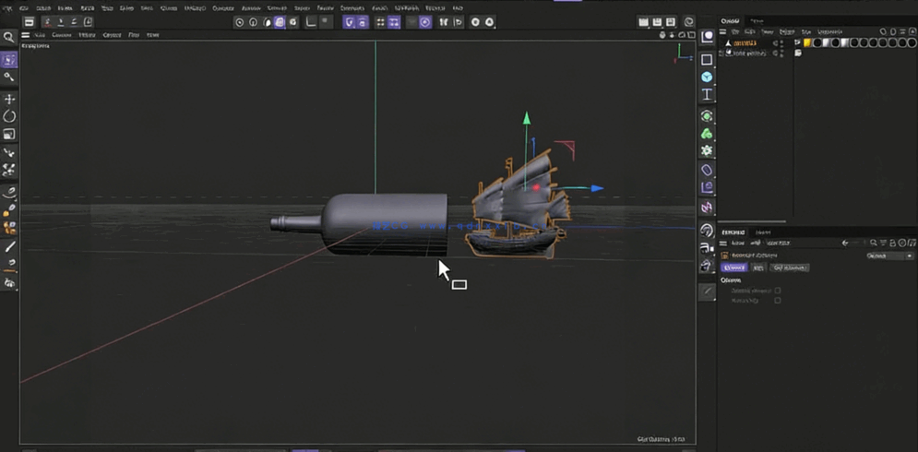Click the yellow material tag swatch
918x452 pixels.
807,42
